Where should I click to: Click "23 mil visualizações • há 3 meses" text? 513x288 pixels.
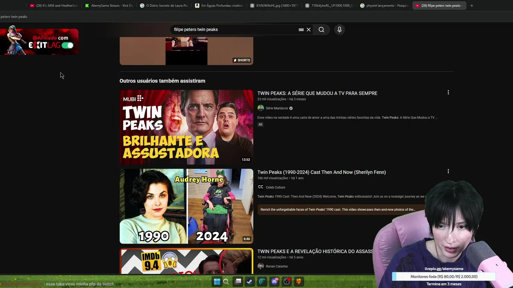coord(281,99)
